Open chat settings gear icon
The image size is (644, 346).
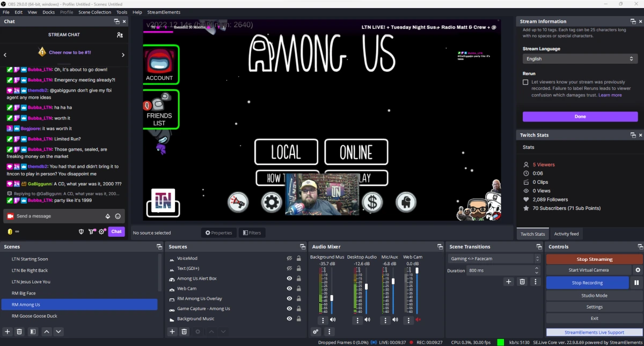coord(101,231)
